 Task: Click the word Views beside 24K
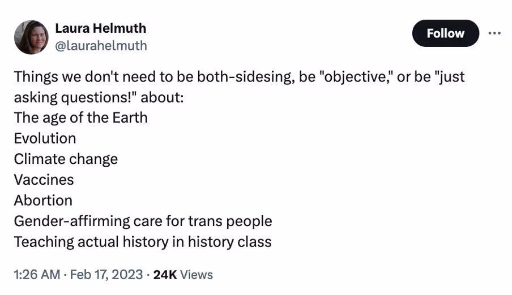pyautogui.click(x=197, y=275)
